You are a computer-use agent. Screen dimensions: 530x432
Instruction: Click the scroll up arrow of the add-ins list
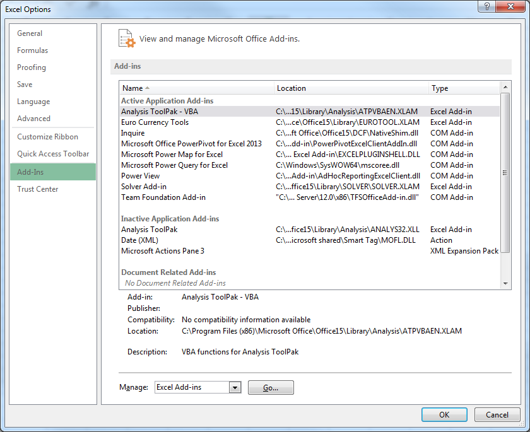pyautogui.click(x=505, y=87)
